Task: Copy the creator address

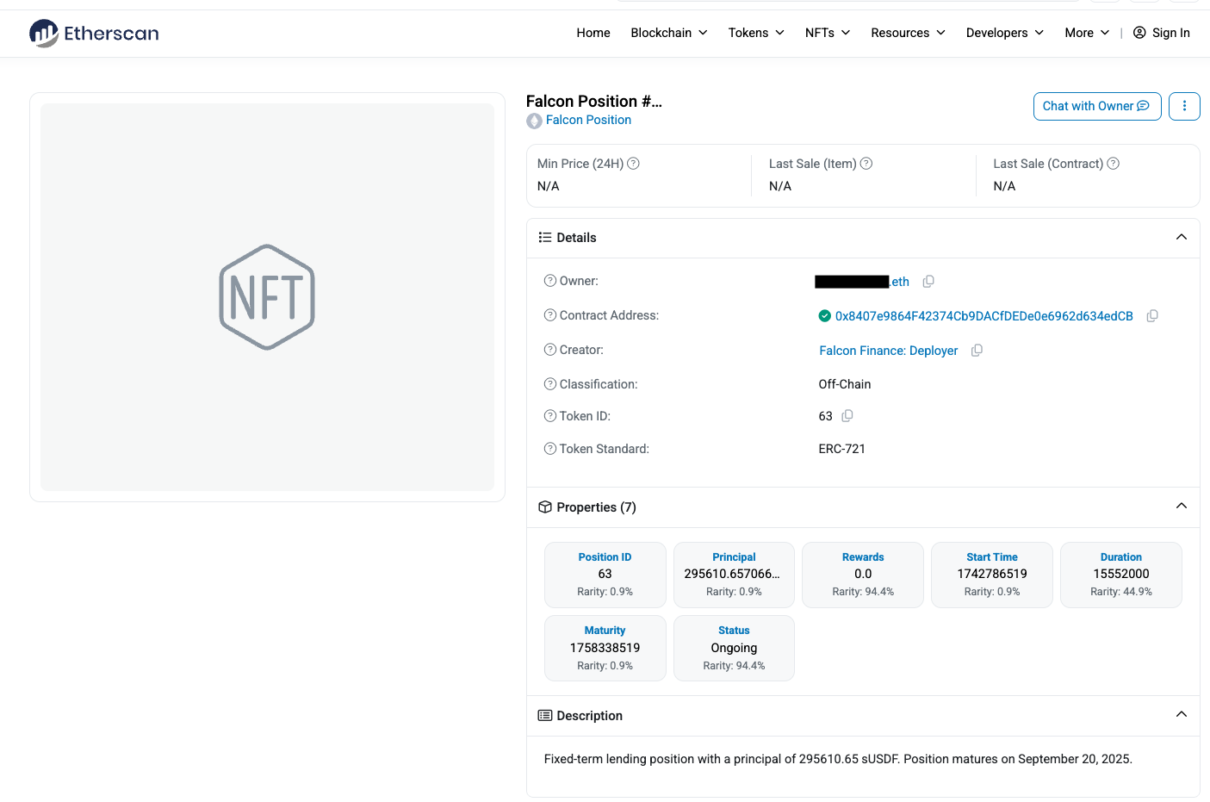Action: 977,351
